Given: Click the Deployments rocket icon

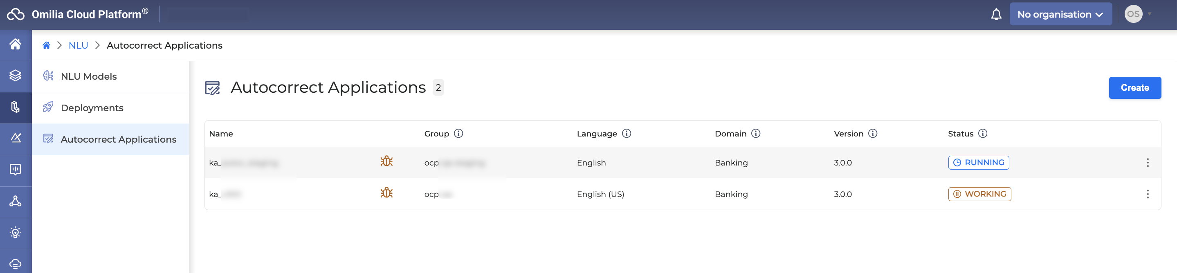Looking at the screenshot, I should [x=48, y=107].
